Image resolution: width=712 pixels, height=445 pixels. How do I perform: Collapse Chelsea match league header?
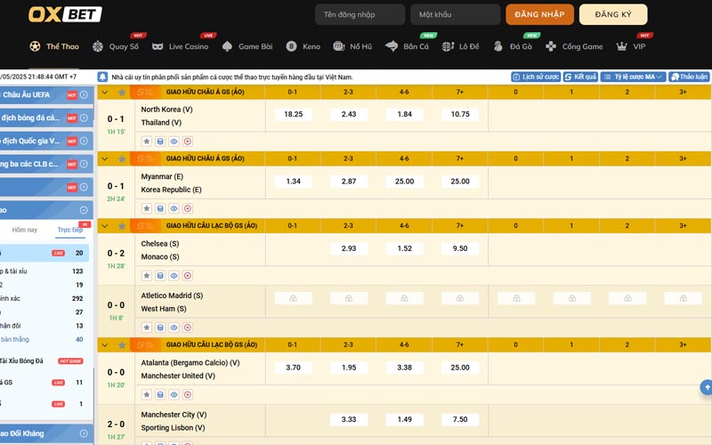[x=105, y=226]
